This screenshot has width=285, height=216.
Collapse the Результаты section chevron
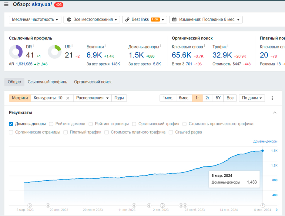pyautogui.click(x=275, y=113)
